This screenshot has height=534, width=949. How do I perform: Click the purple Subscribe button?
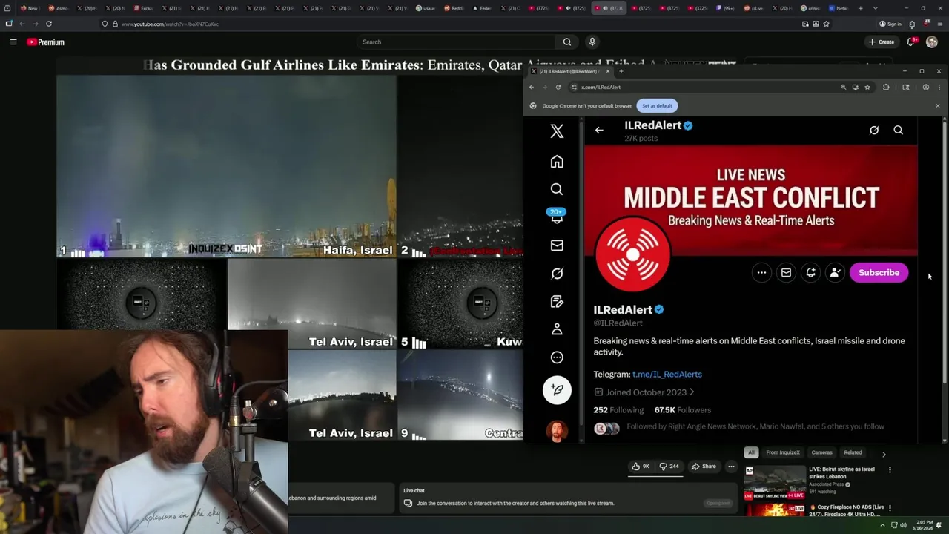point(879,273)
